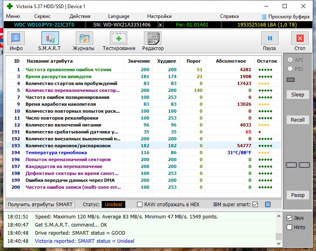Click the Recall button
Image resolution: width=316 pixels, height=251 pixels.
(298, 120)
